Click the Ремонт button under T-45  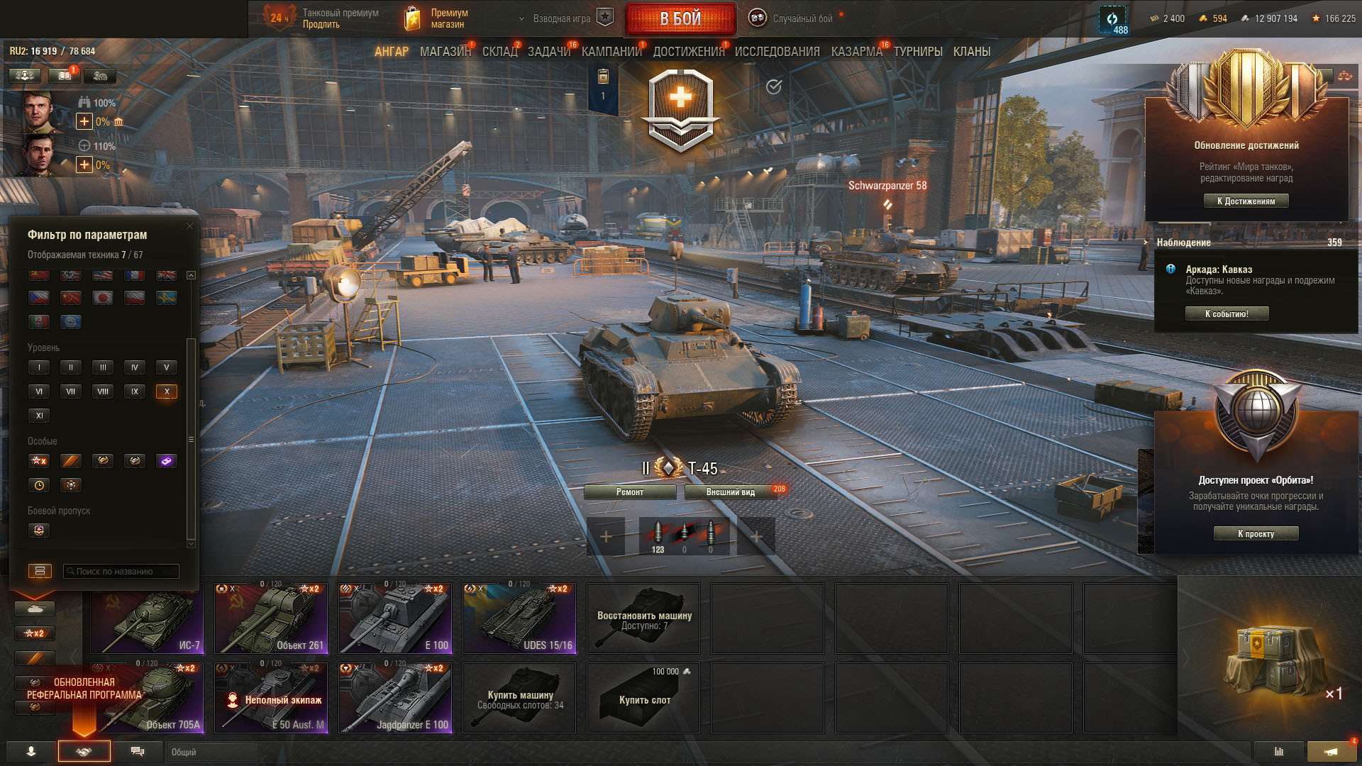(x=630, y=492)
